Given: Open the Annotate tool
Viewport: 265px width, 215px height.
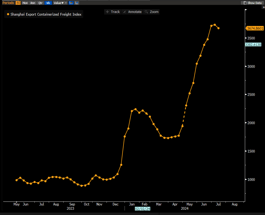Looking at the screenshot, I should [x=132, y=12].
